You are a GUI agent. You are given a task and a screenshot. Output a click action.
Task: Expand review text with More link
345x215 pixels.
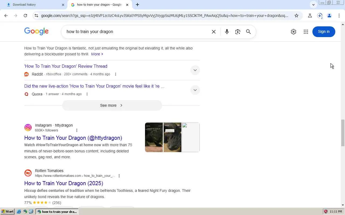pyautogui.click(x=97, y=54)
